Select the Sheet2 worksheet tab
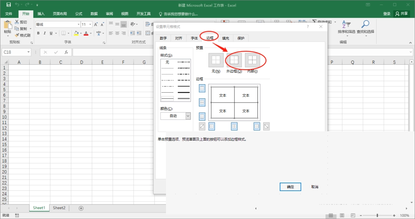The height and width of the screenshot is (219, 415). [59, 208]
